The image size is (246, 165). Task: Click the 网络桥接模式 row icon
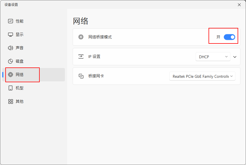[x=81, y=37]
